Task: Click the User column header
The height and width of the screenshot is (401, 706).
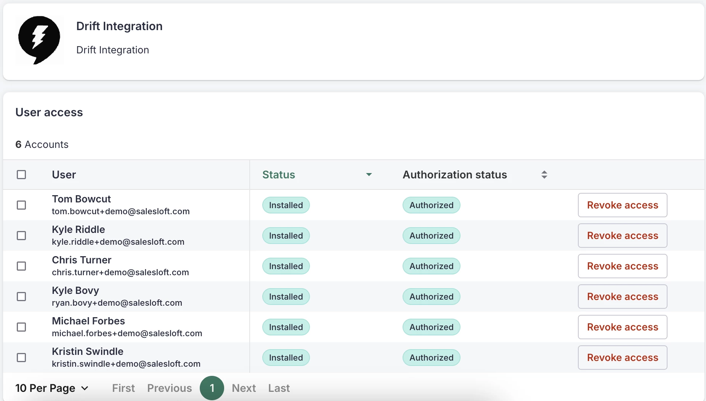Action: click(x=64, y=175)
